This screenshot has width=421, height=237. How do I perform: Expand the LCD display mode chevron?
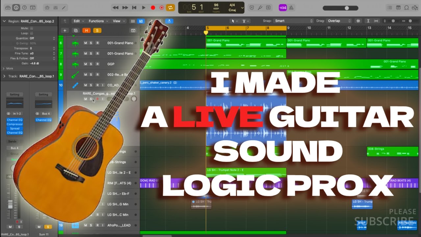(x=242, y=7)
